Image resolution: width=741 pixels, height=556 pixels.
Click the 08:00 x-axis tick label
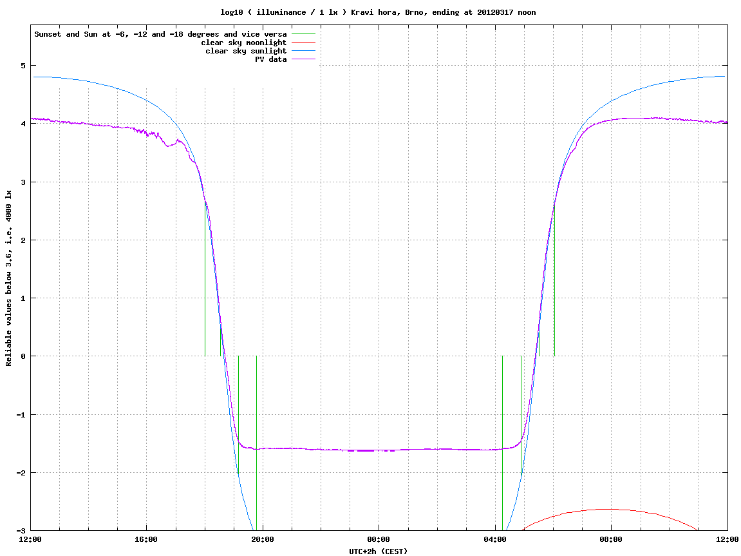(612, 539)
